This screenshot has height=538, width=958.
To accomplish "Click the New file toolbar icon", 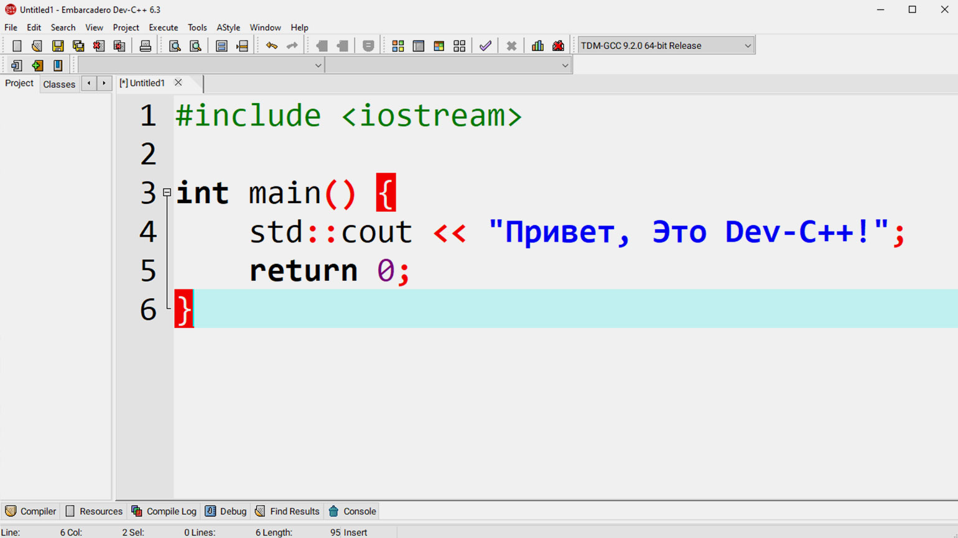I will pos(17,46).
